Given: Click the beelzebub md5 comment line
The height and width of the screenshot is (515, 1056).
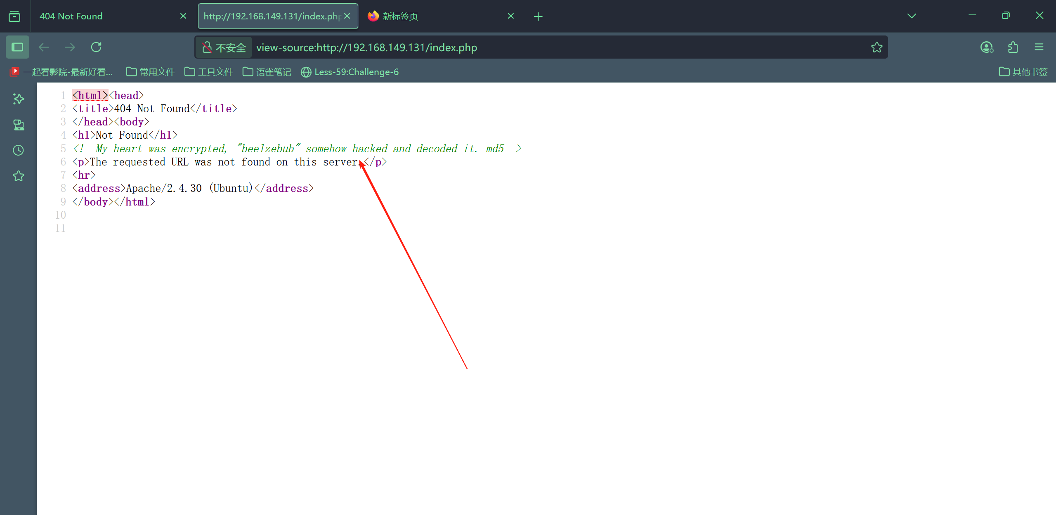Looking at the screenshot, I should pos(297,149).
